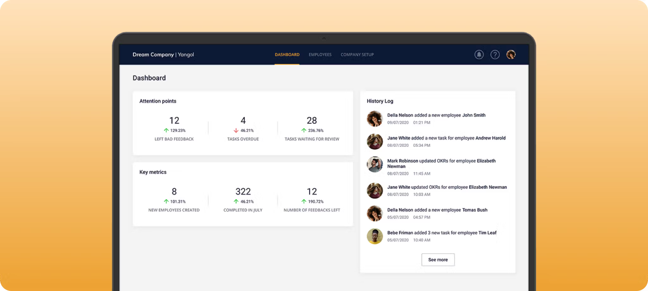Click the timestamp 05/07/2020 04:57 PM
Image resolution: width=648 pixels, height=291 pixels.
pyautogui.click(x=409, y=217)
